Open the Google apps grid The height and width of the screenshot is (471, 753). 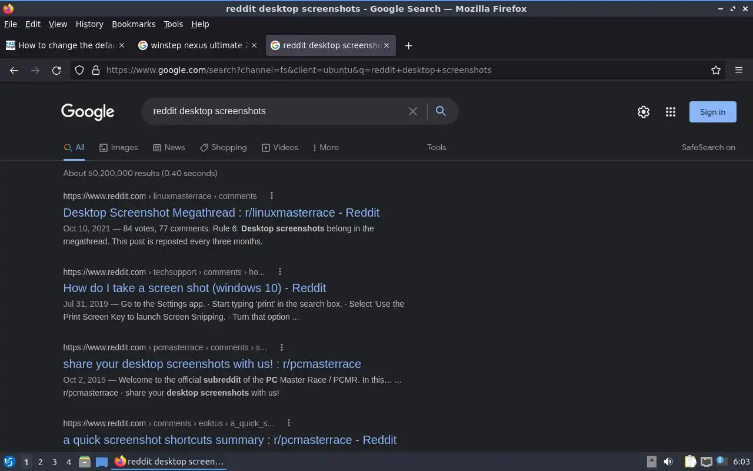point(671,112)
